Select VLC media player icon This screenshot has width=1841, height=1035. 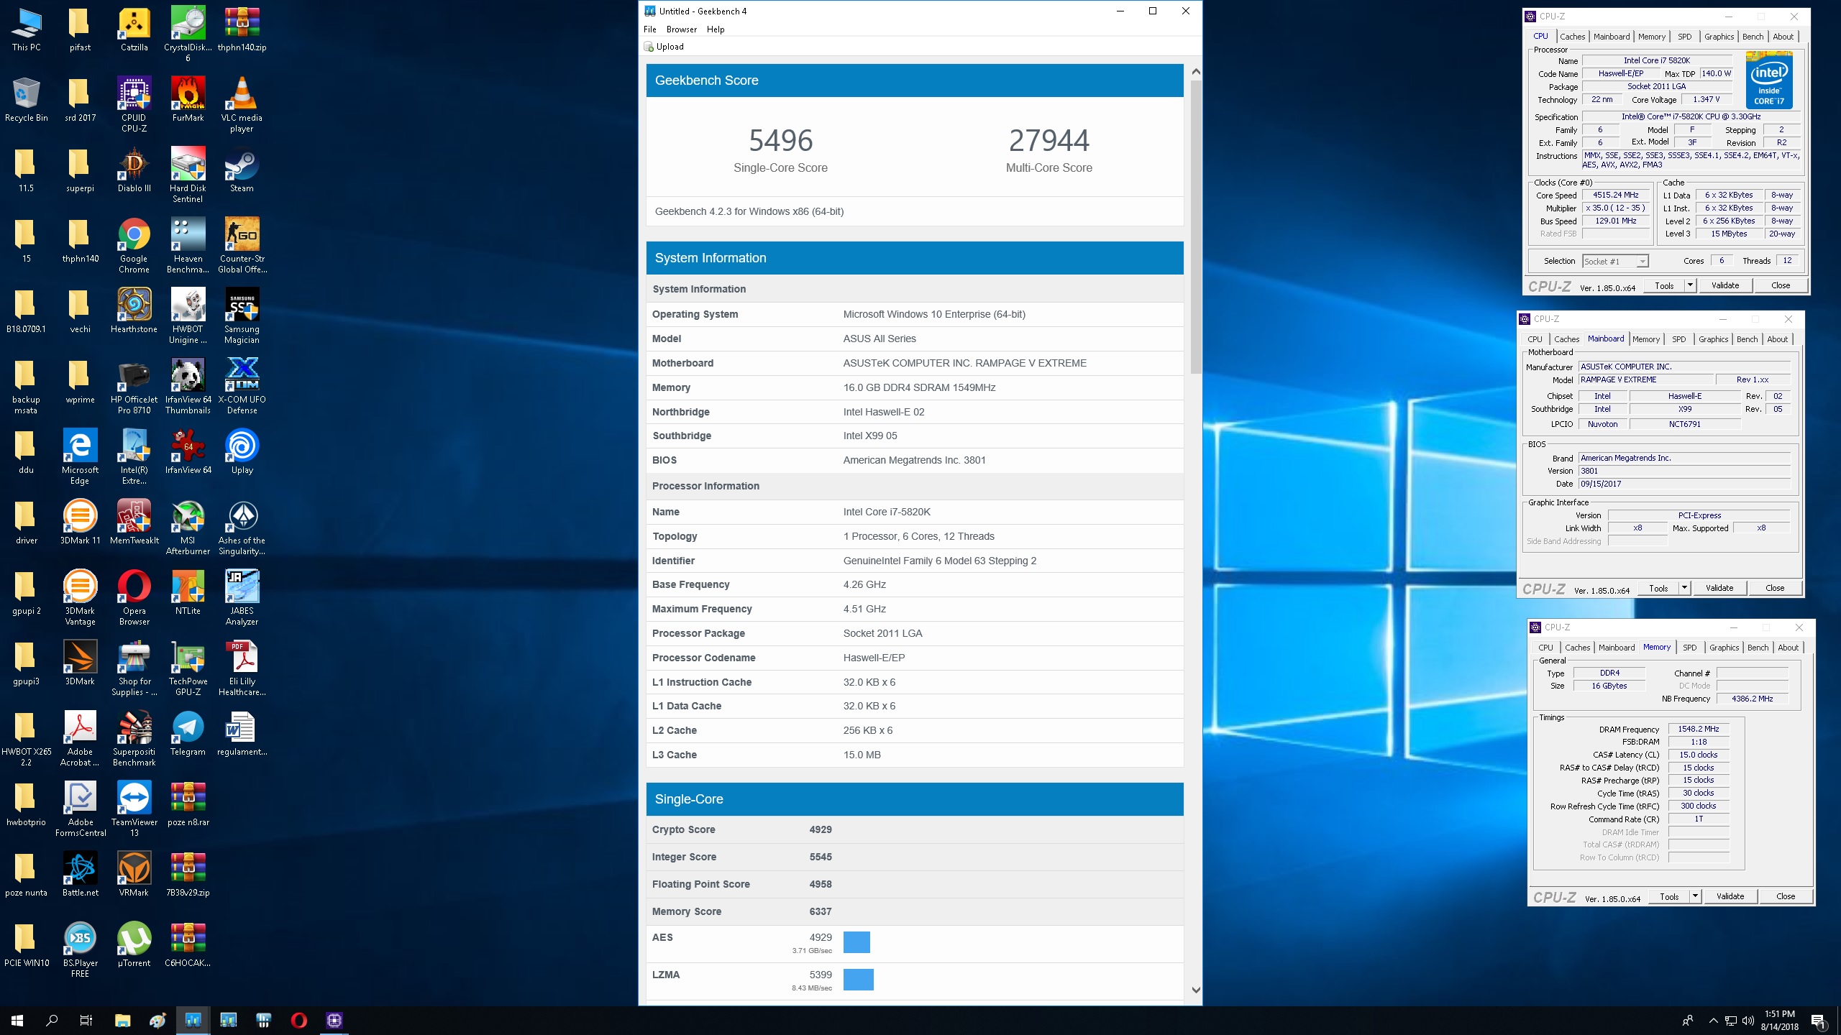tap(242, 104)
